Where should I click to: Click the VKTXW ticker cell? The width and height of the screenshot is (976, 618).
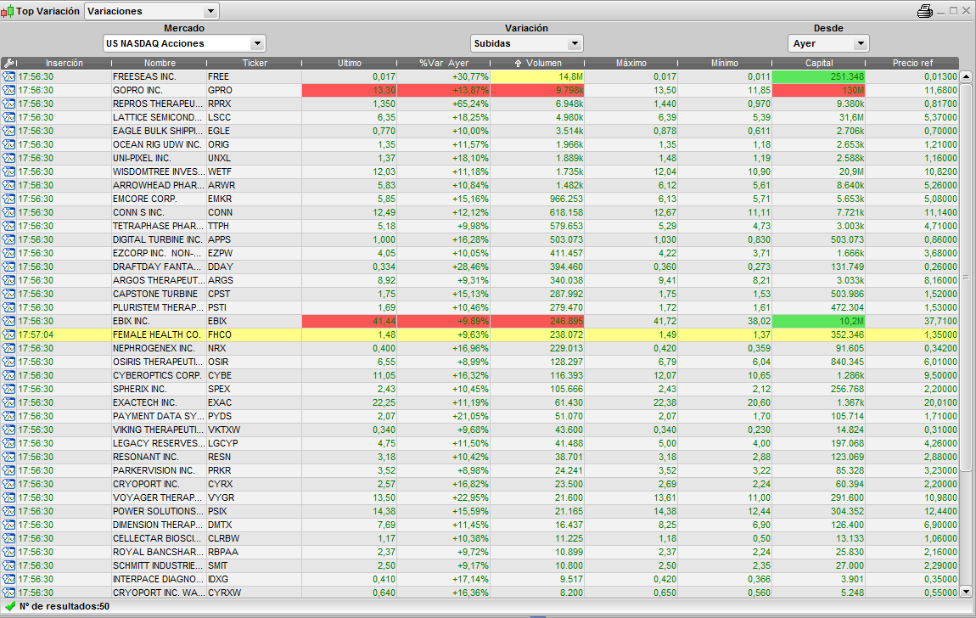254,430
